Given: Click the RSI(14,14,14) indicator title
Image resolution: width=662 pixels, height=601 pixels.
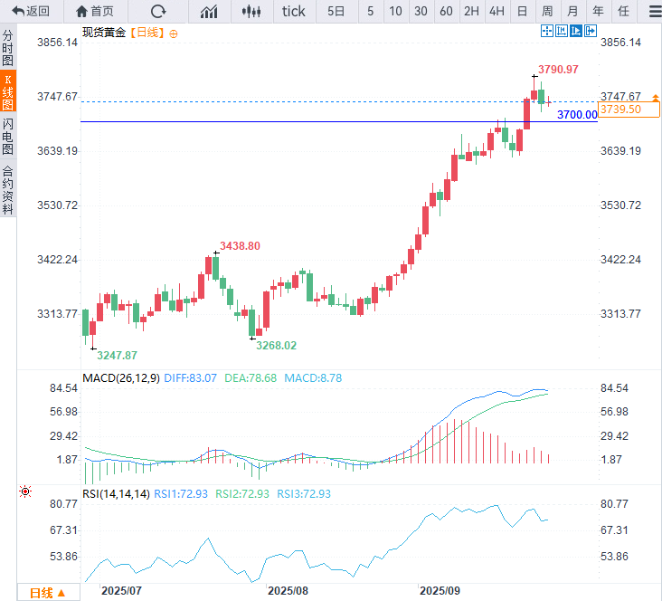Looking at the screenshot, I should (116, 493).
